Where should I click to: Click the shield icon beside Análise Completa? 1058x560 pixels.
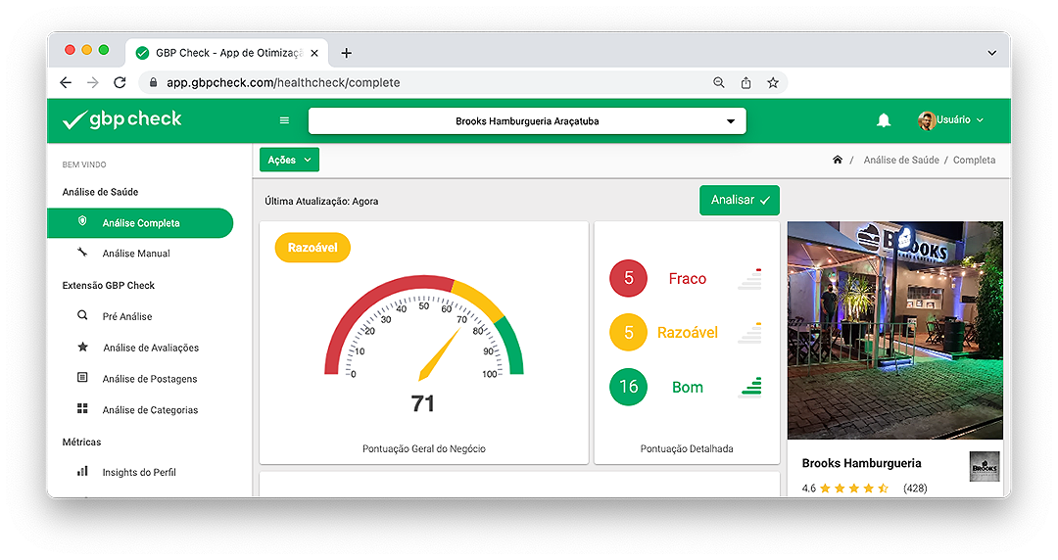[x=82, y=220]
